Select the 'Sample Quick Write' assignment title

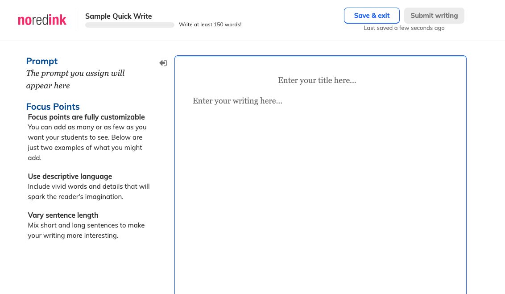(118, 16)
